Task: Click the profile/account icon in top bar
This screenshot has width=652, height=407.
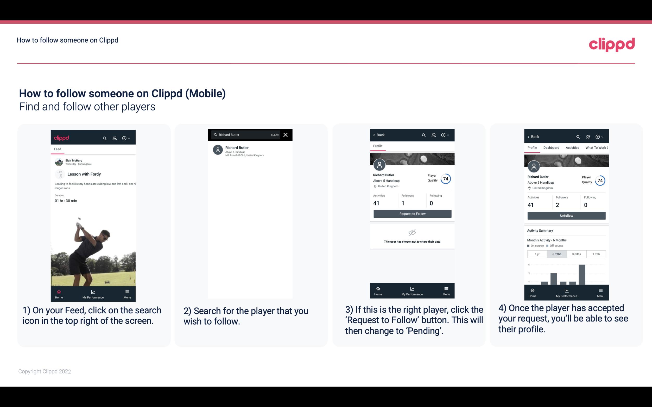Action: point(114,137)
